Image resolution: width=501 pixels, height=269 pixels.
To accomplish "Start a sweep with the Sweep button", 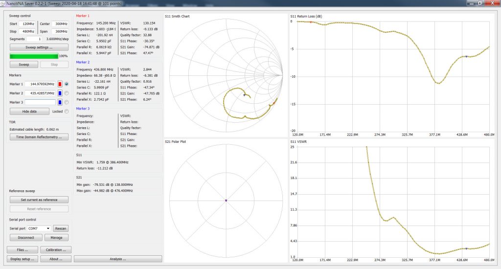I will pyautogui.click(x=23, y=65).
